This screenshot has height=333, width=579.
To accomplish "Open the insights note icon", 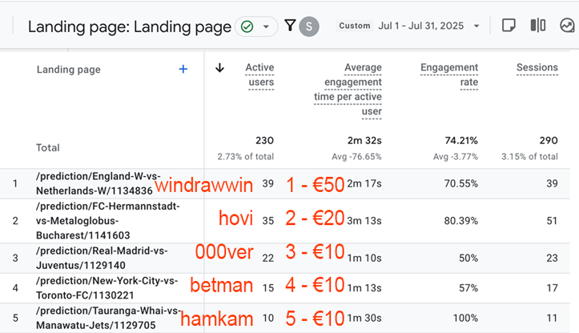I will coord(509,26).
